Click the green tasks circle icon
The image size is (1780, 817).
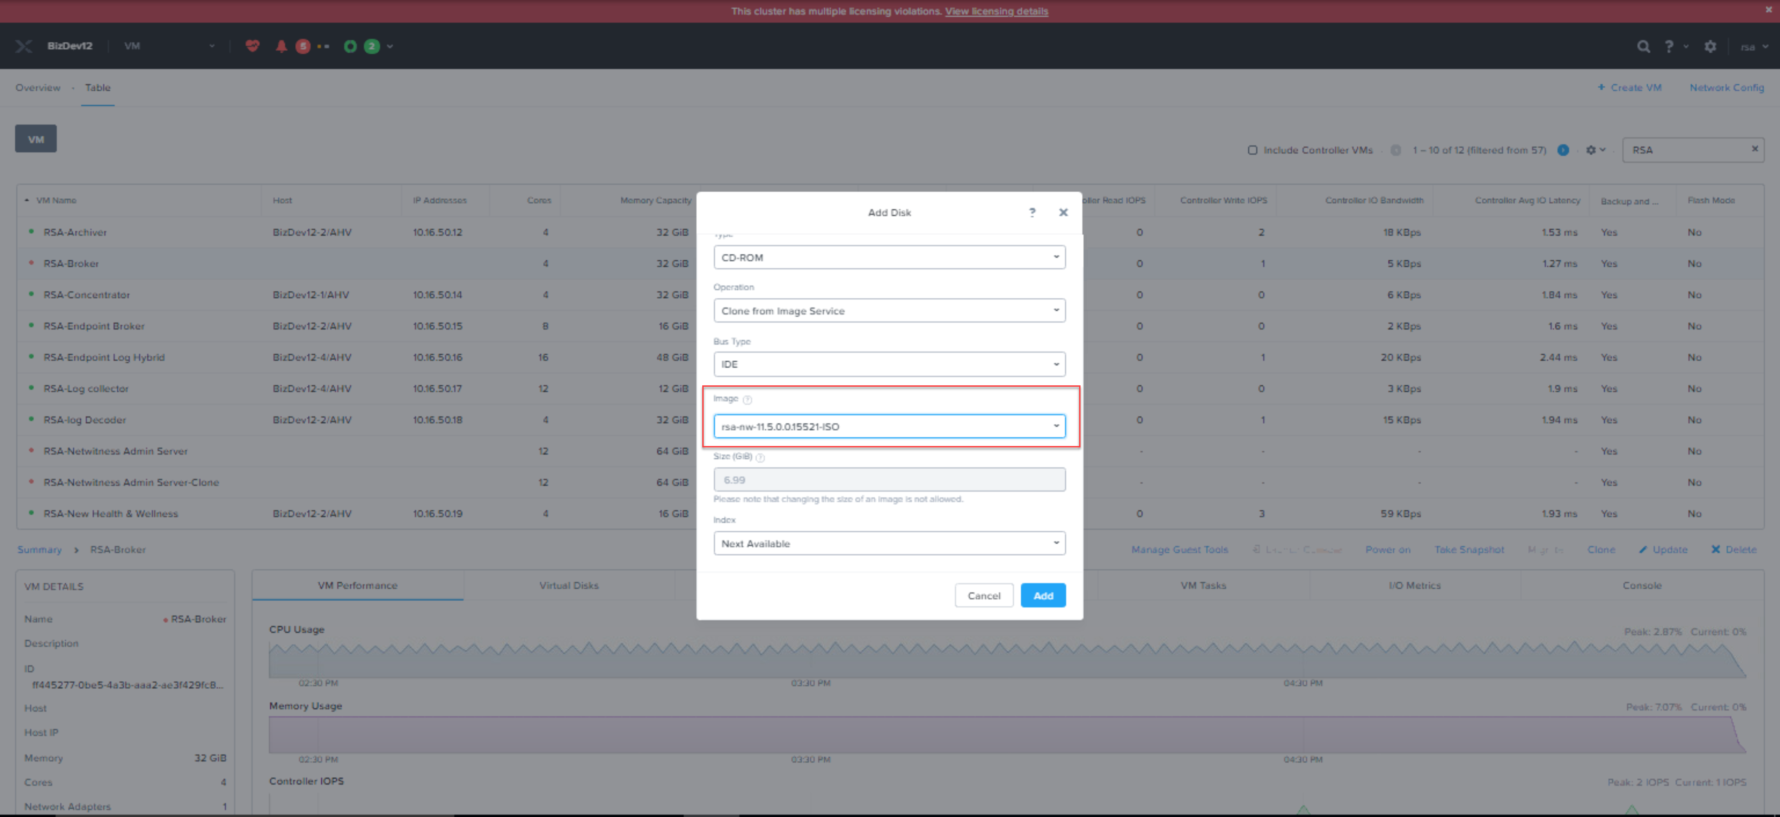[350, 46]
